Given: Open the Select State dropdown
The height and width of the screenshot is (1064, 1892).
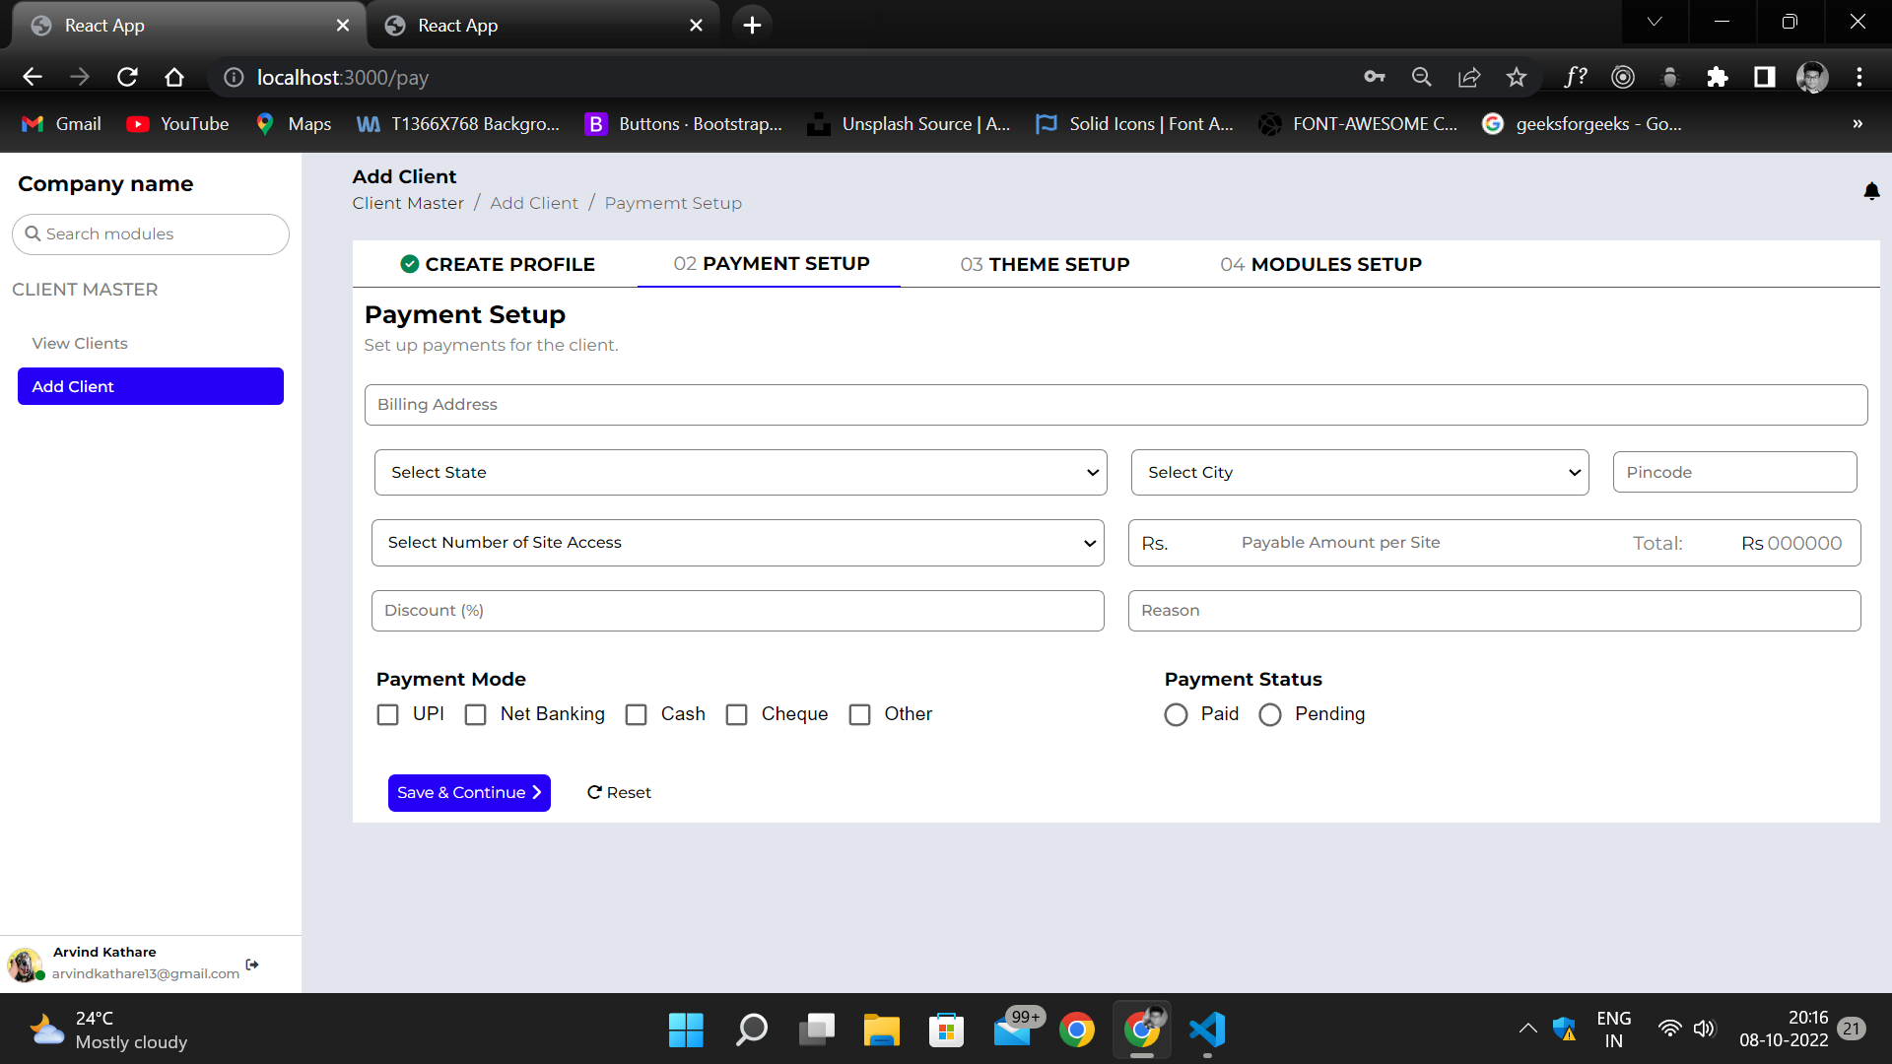Looking at the screenshot, I should tap(741, 473).
